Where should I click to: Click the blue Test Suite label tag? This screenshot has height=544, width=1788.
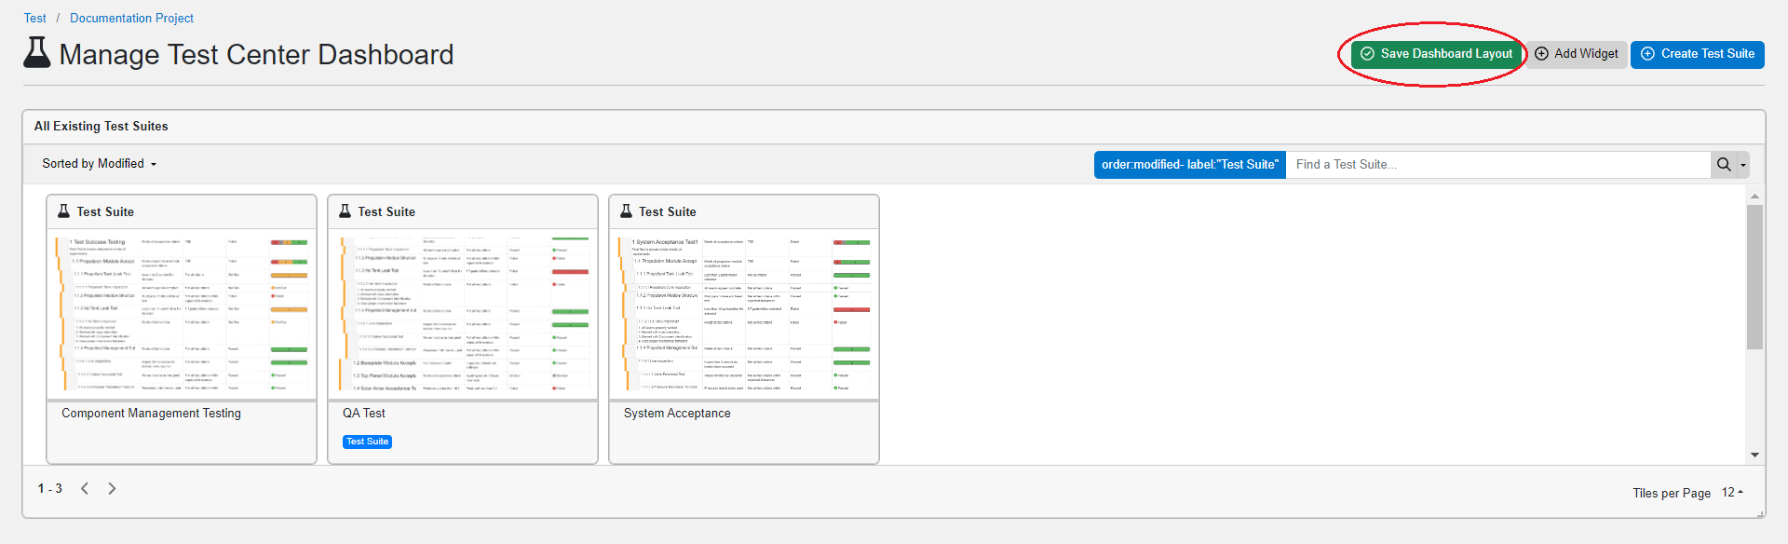point(367,442)
